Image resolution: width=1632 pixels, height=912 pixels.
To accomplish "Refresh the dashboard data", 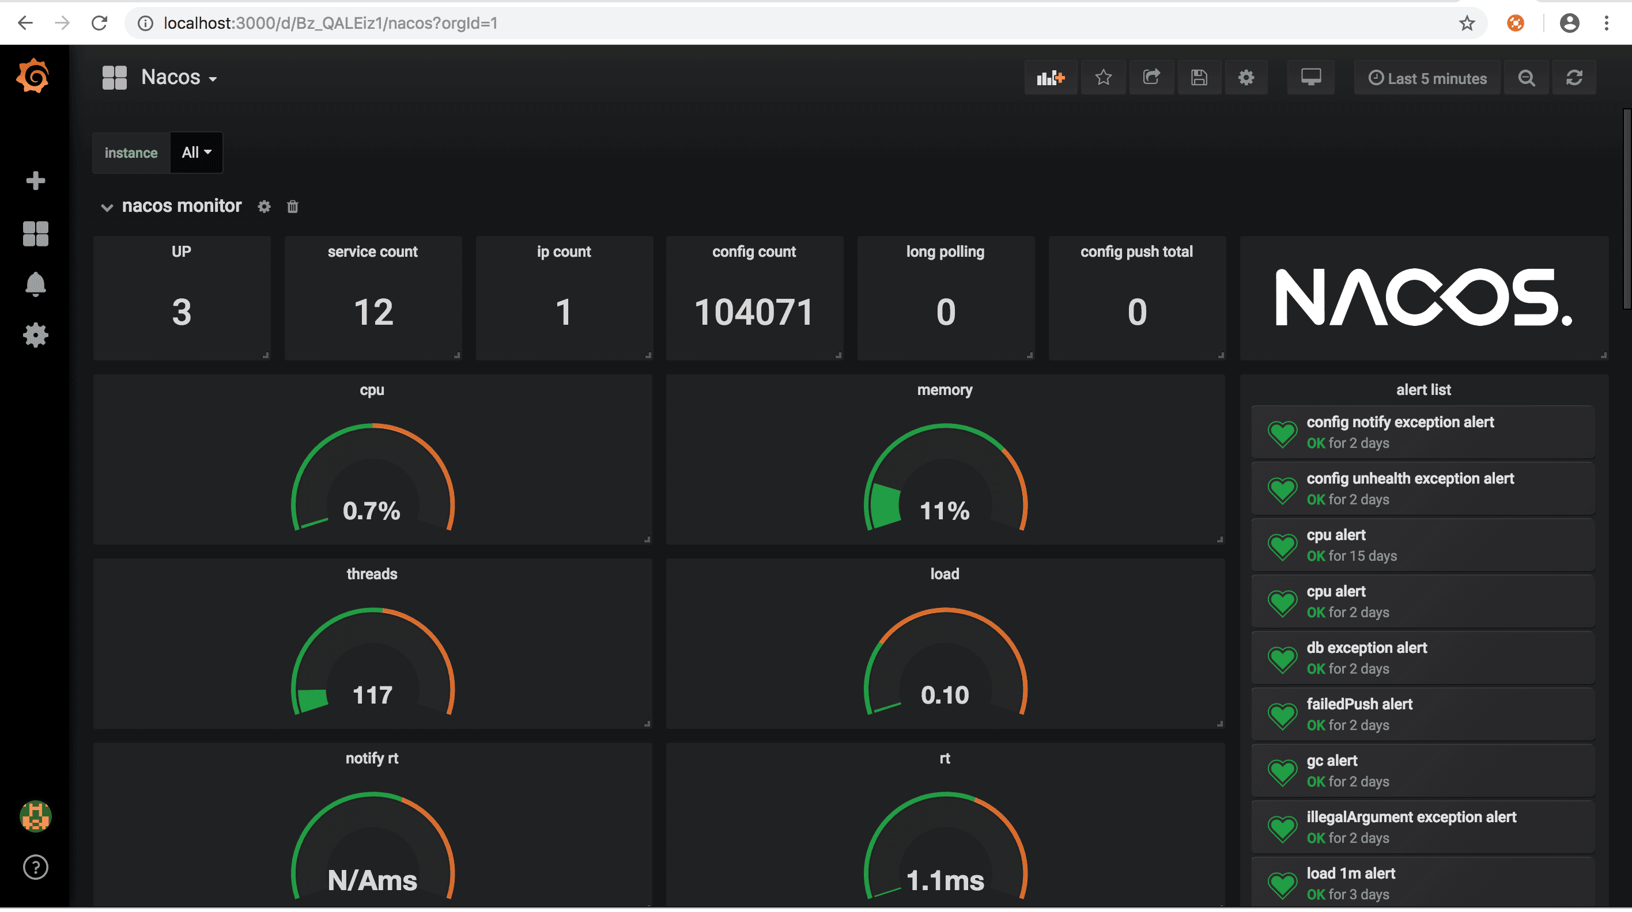I will click(1576, 78).
